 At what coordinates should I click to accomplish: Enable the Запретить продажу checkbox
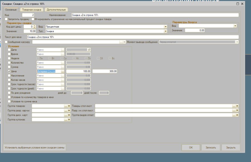6,19
